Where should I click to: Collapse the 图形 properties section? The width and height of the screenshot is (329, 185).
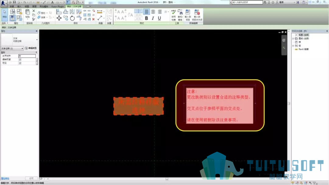coord(36,52)
